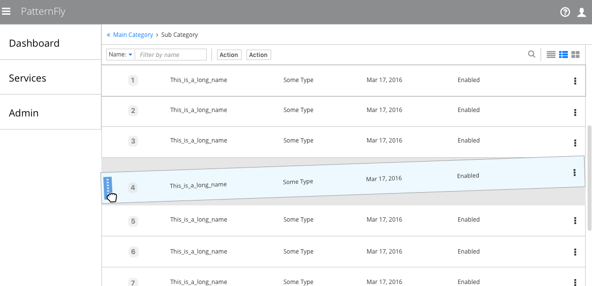Open kebab menu for row 3

tap(575, 143)
